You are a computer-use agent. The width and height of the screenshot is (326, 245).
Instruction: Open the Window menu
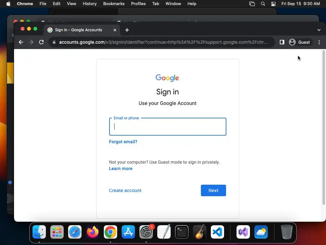(173, 4)
